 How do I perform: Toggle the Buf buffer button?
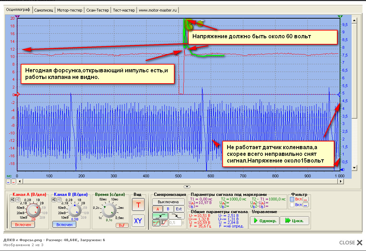point(122,225)
